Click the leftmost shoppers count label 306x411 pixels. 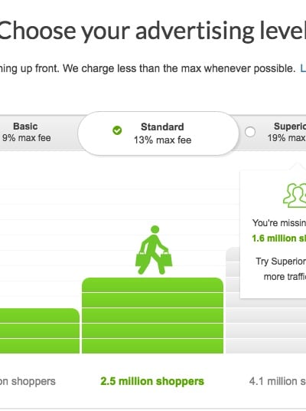click(28, 381)
